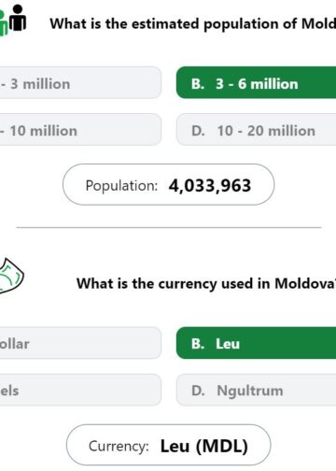Click the green person figure icon
336x471 pixels.
4,23
